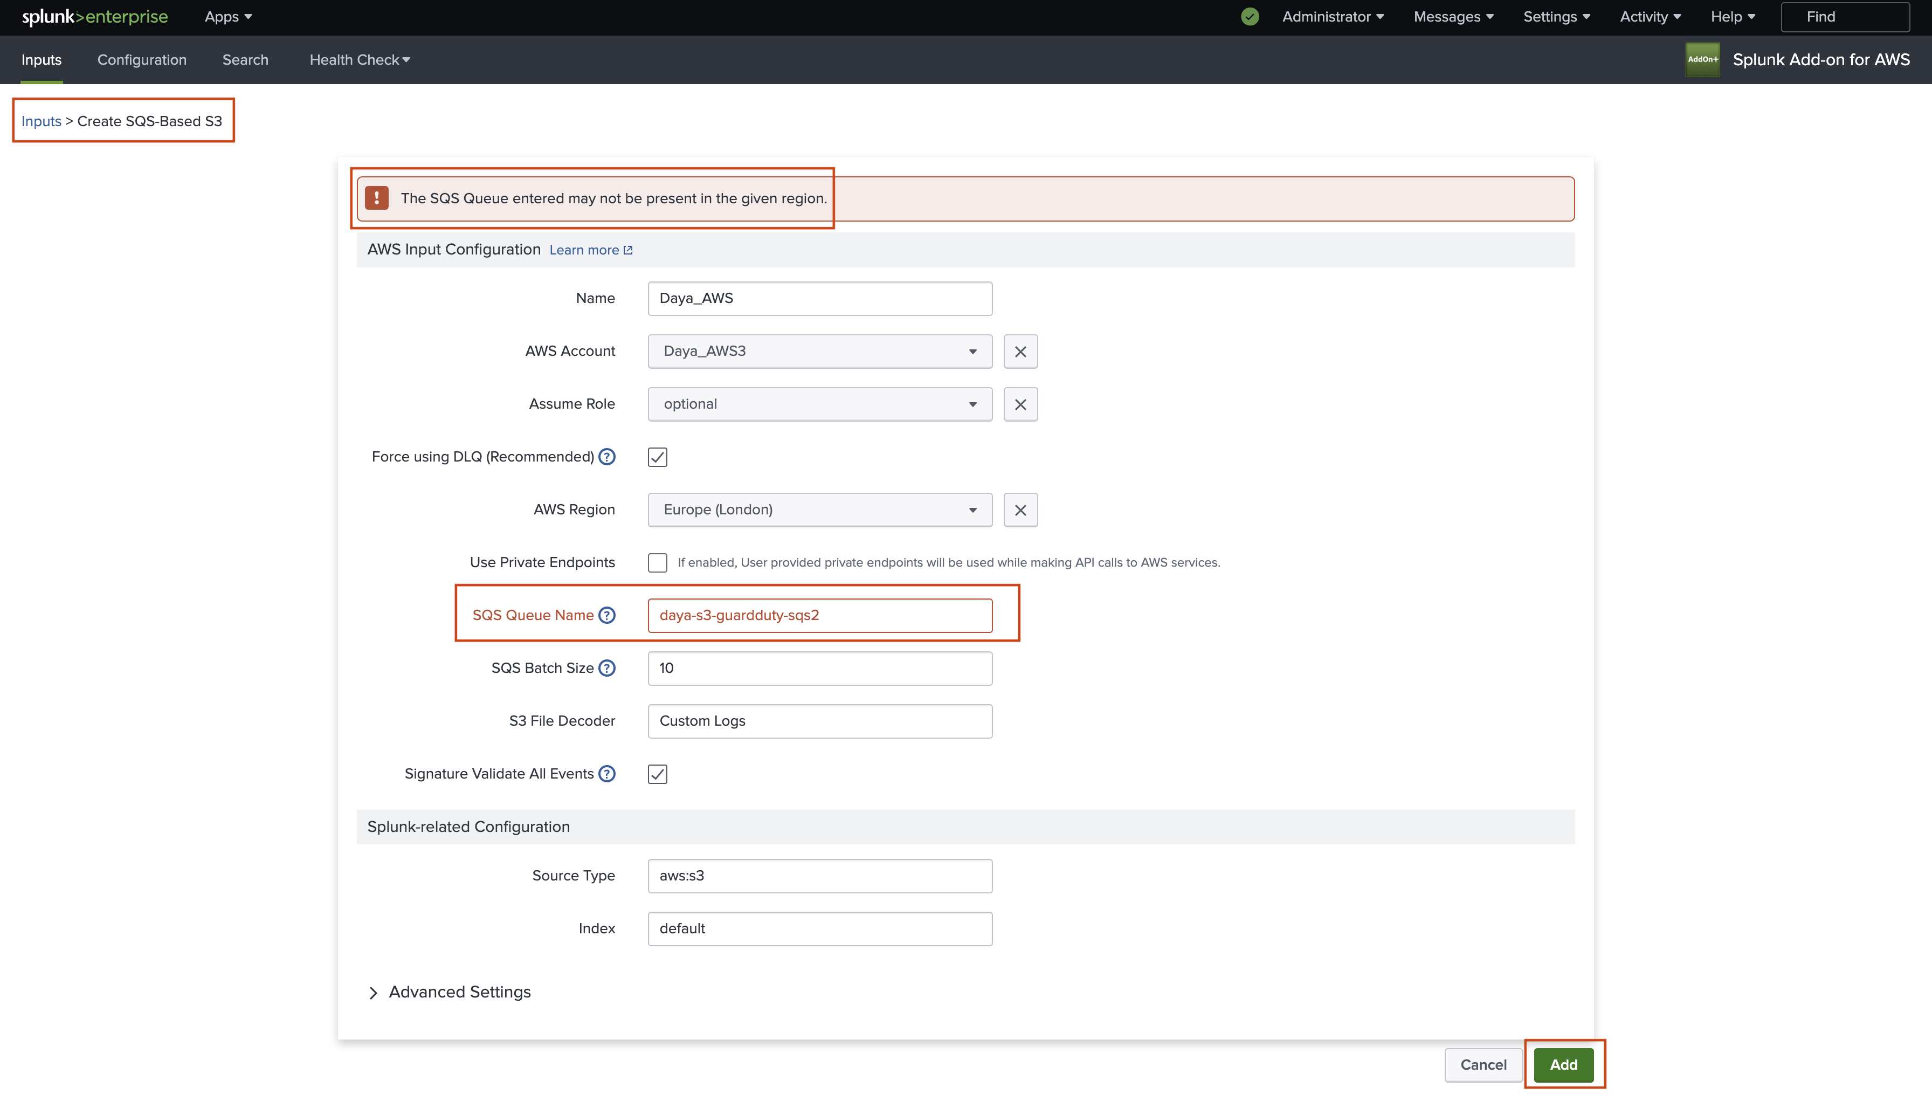This screenshot has width=1932, height=1115.
Task: Clear the AWS Region selection with X
Action: point(1020,510)
